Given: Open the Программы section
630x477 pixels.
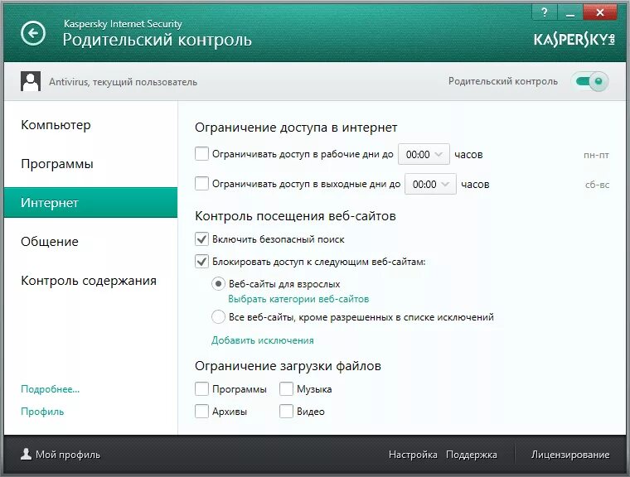Looking at the screenshot, I should (x=57, y=164).
